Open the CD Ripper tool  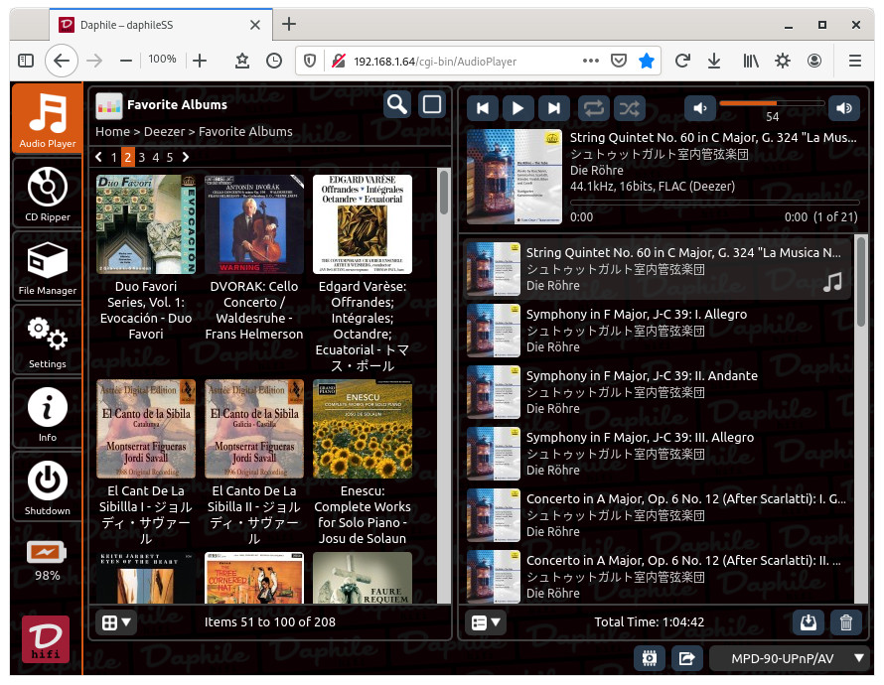tap(48, 194)
